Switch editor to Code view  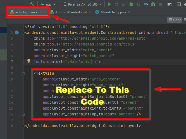coord(175,20)
